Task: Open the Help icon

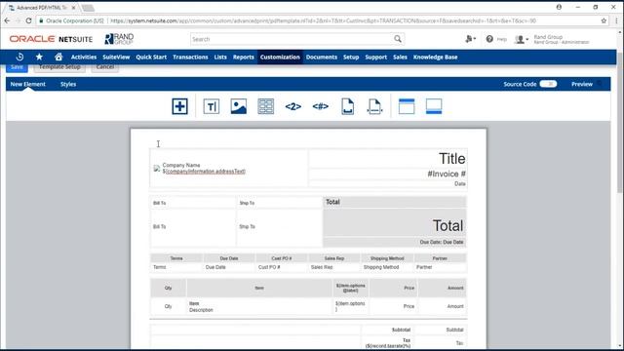Action: (489, 39)
